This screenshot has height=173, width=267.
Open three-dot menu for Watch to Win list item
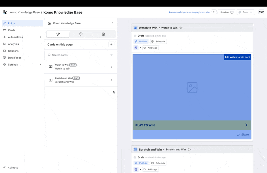click(x=111, y=67)
